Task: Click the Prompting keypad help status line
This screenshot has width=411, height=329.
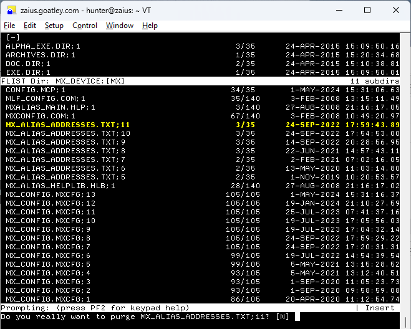Action: pos(95,308)
